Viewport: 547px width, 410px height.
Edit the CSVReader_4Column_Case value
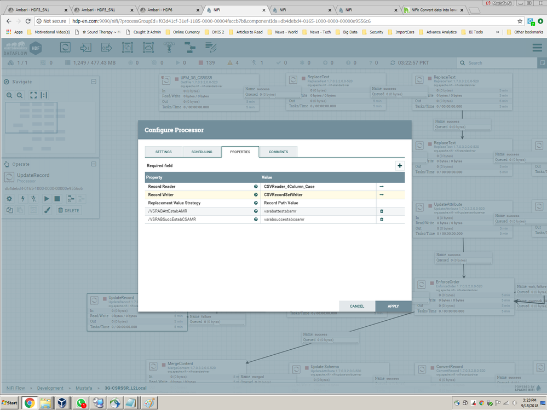pyautogui.click(x=318, y=187)
